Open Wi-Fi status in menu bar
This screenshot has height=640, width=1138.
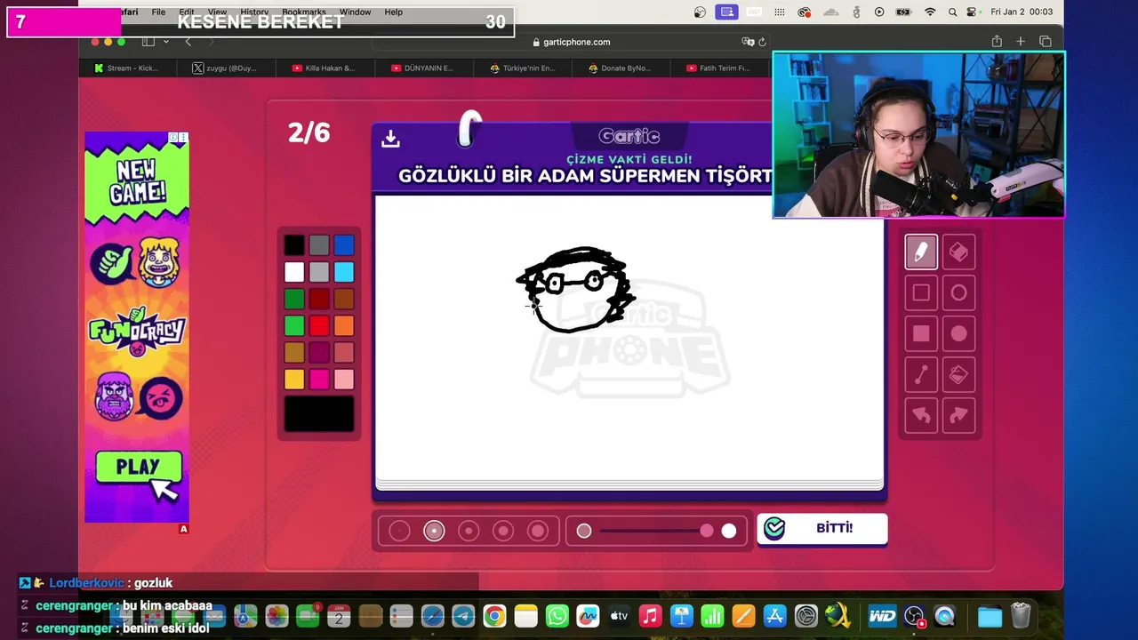click(930, 12)
